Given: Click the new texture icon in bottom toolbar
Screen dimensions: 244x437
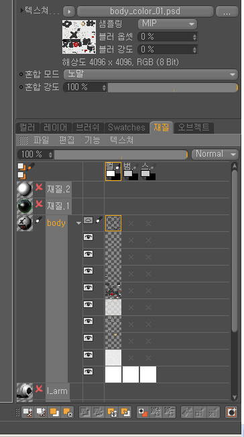Looking at the screenshot, I should (x=27, y=412).
